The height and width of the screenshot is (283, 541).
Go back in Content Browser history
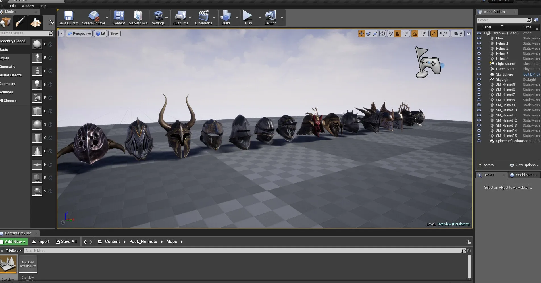pyautogui.click(x=85, y=242)
